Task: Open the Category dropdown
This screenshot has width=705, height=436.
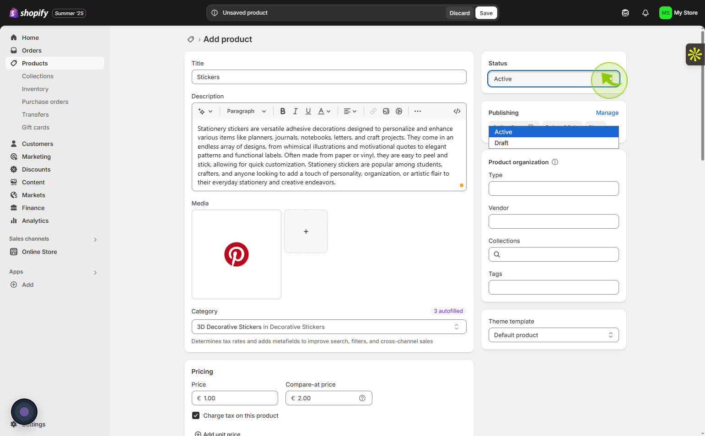Action: point(329,327)
